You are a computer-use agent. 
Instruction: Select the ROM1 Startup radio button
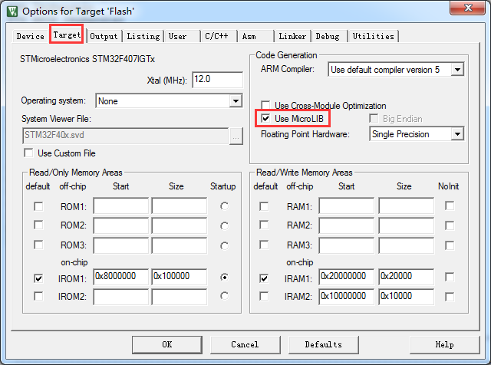pos(224,206)
